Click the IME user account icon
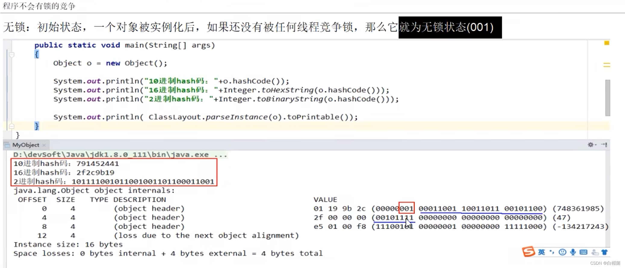Screen dimensions: 625x268 point(595,252)
